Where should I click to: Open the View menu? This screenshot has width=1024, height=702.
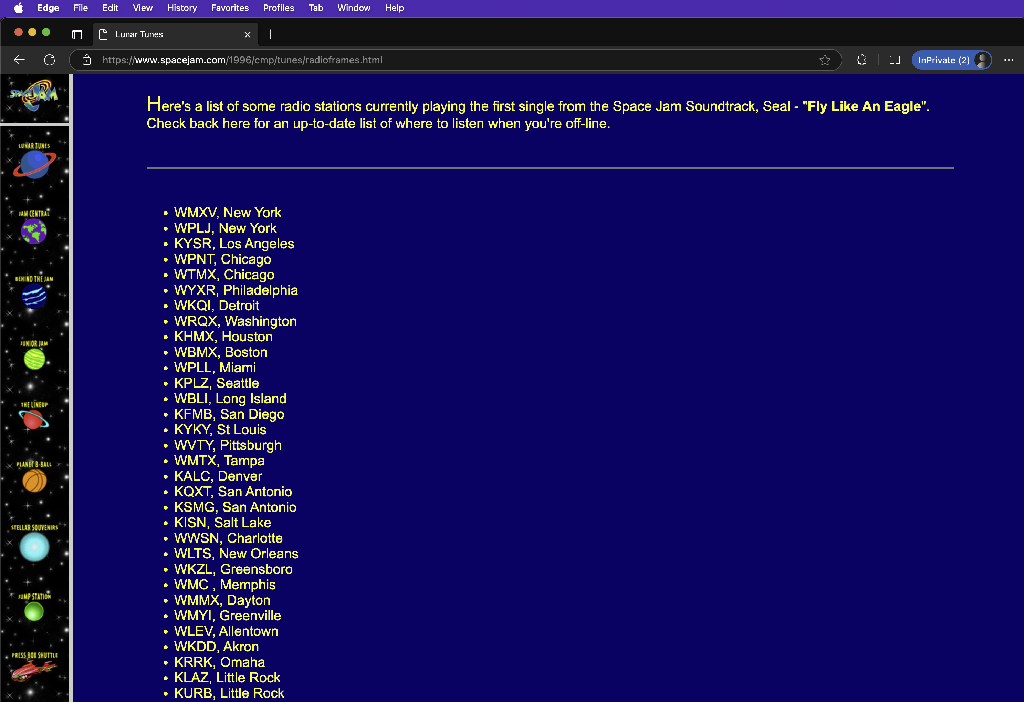pos(143,8)
